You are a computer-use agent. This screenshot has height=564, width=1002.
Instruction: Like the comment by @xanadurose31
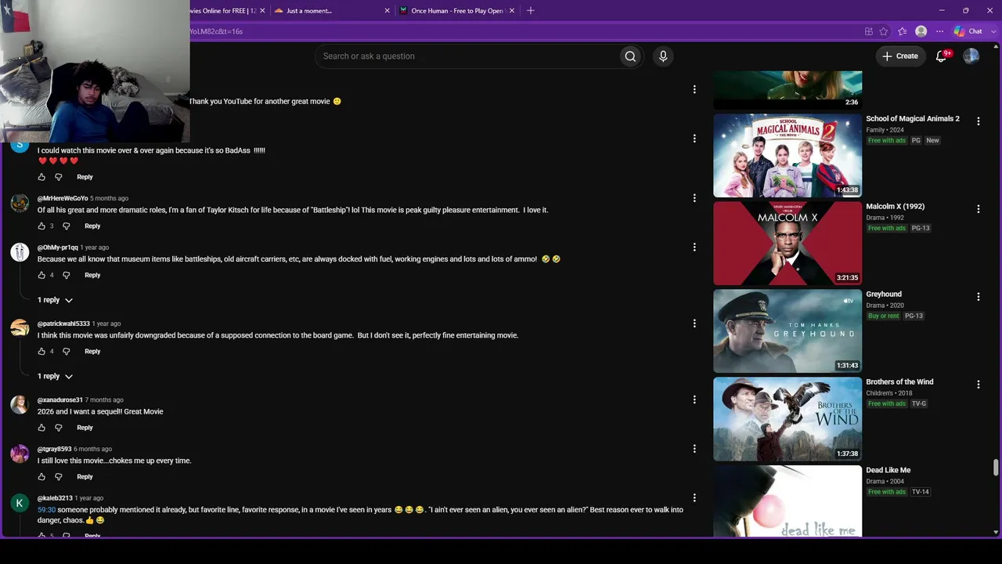pyautogui.click(x=41, y=428)
